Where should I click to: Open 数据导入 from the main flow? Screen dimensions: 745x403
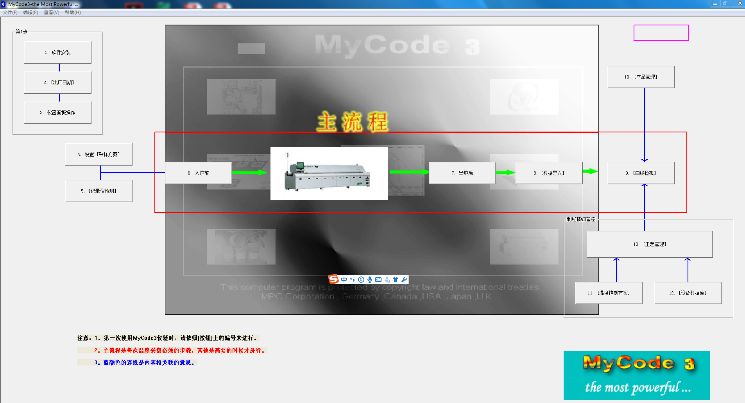549,173
